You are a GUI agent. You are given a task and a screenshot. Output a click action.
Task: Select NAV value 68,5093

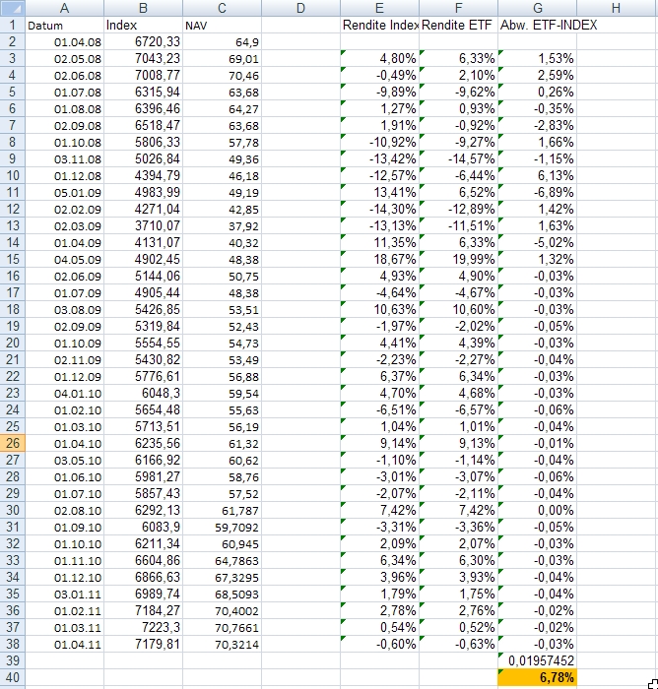click(x=222, y=594)
